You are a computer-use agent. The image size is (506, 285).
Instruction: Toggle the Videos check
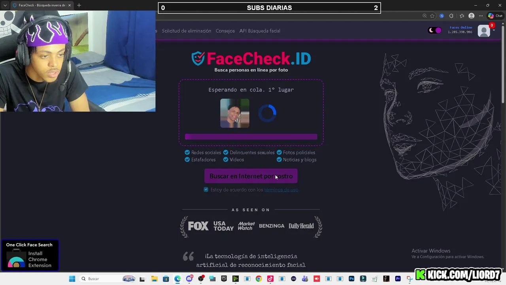click(x=226, y=160)
